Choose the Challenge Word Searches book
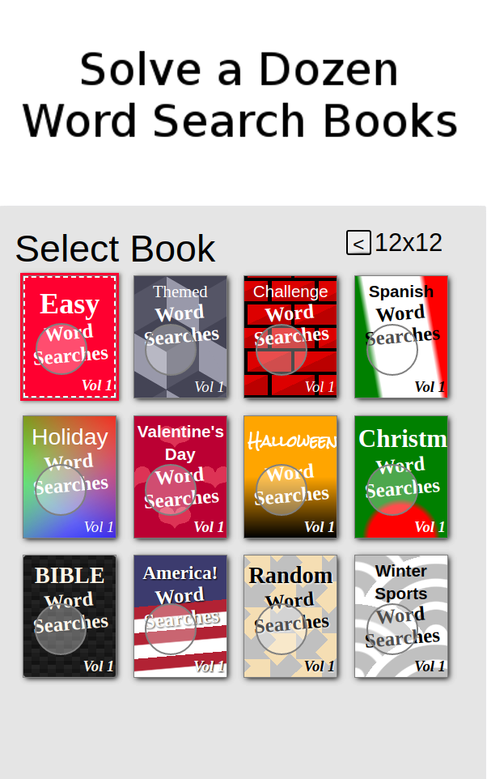Screen dimensions: 487x779 pyautogui.click(x=290, y=337)
